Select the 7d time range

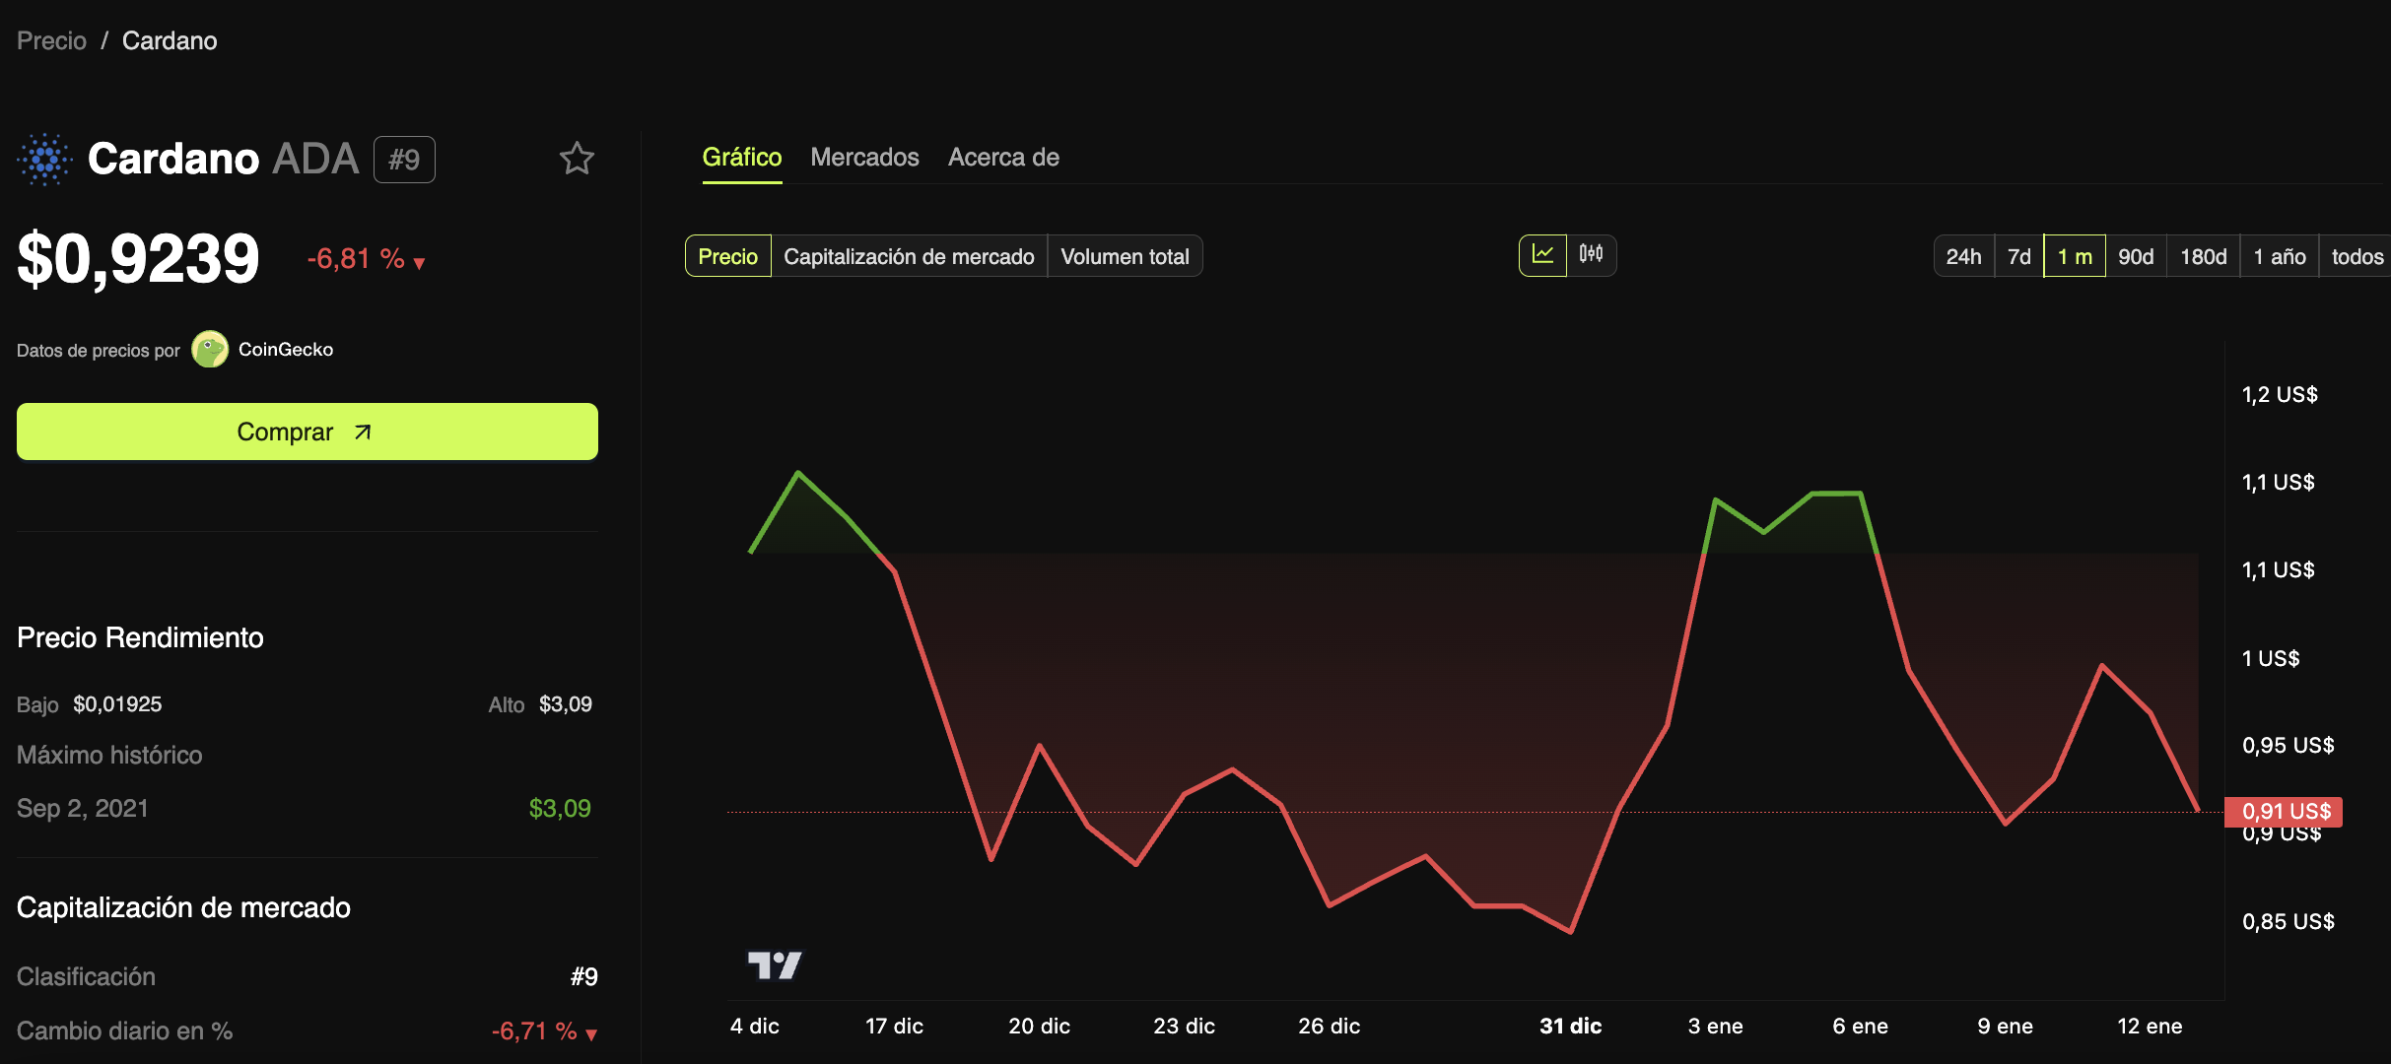2018,256
